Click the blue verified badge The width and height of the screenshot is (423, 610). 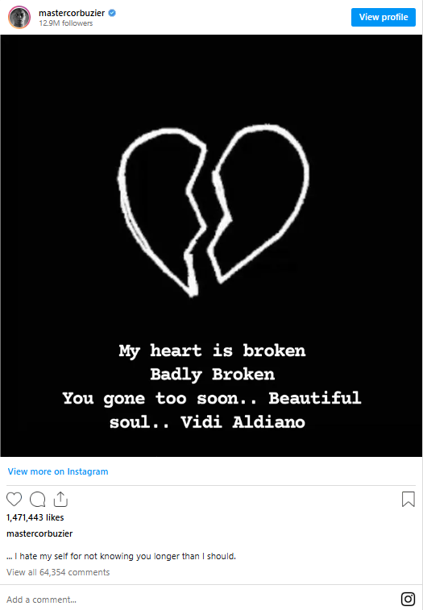point(112,13)
